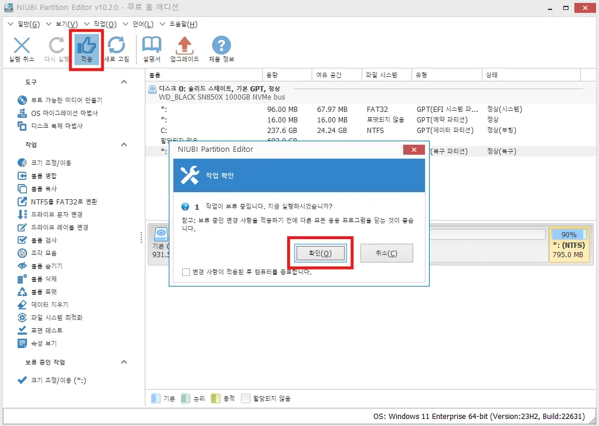Screen dimensions: 599x426
Task: Click the OS version status bar text
Action: click(479, 416)
